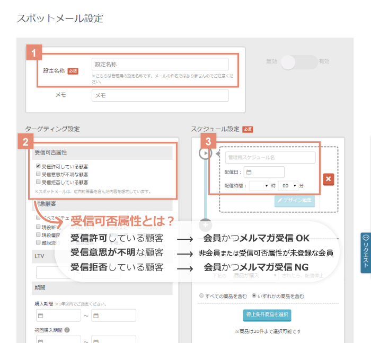Viewport: 371px width, 343px height.
Task: Uncheck 受信許可している顧客 checkbox
Action: [38, 166]
